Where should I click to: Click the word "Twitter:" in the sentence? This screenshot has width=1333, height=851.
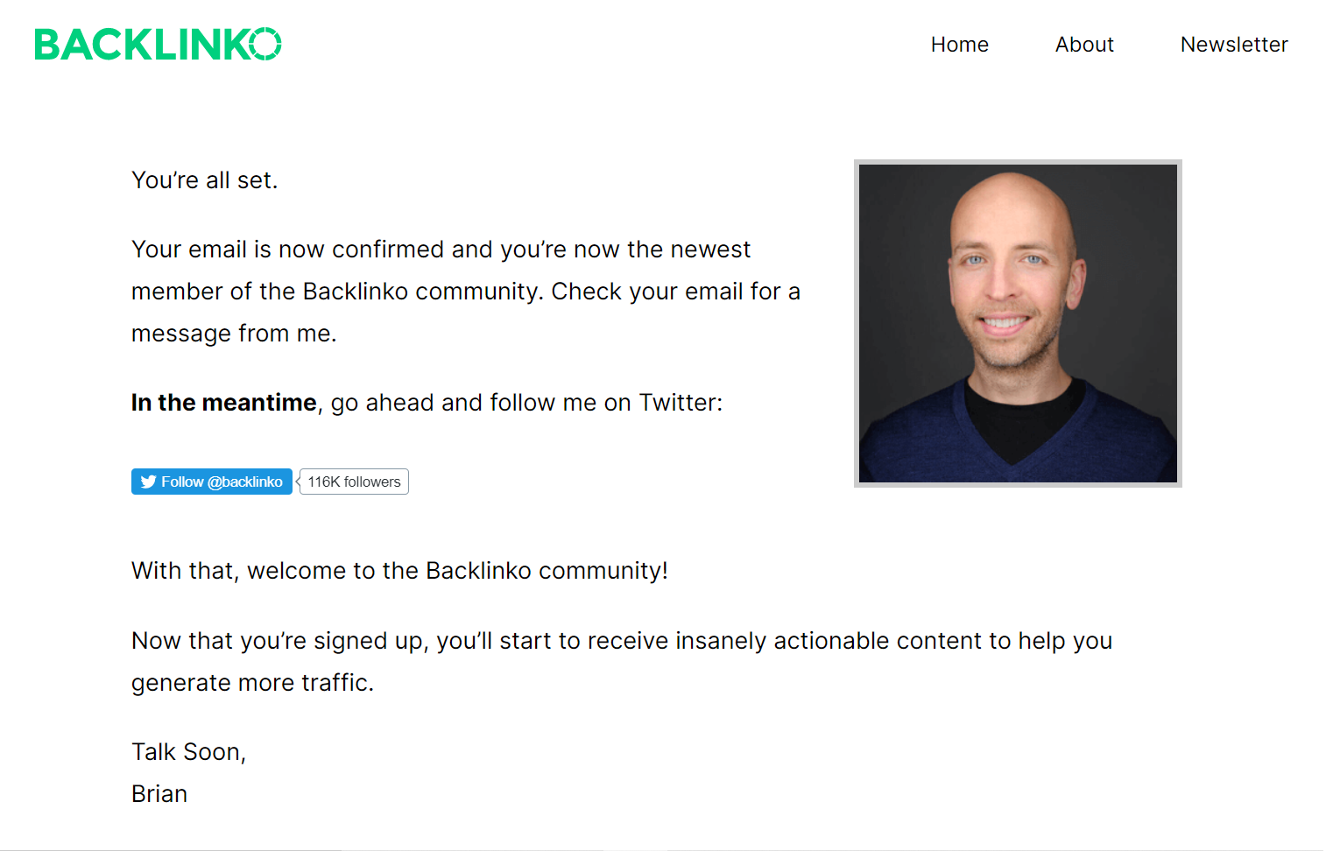point(681,403)
